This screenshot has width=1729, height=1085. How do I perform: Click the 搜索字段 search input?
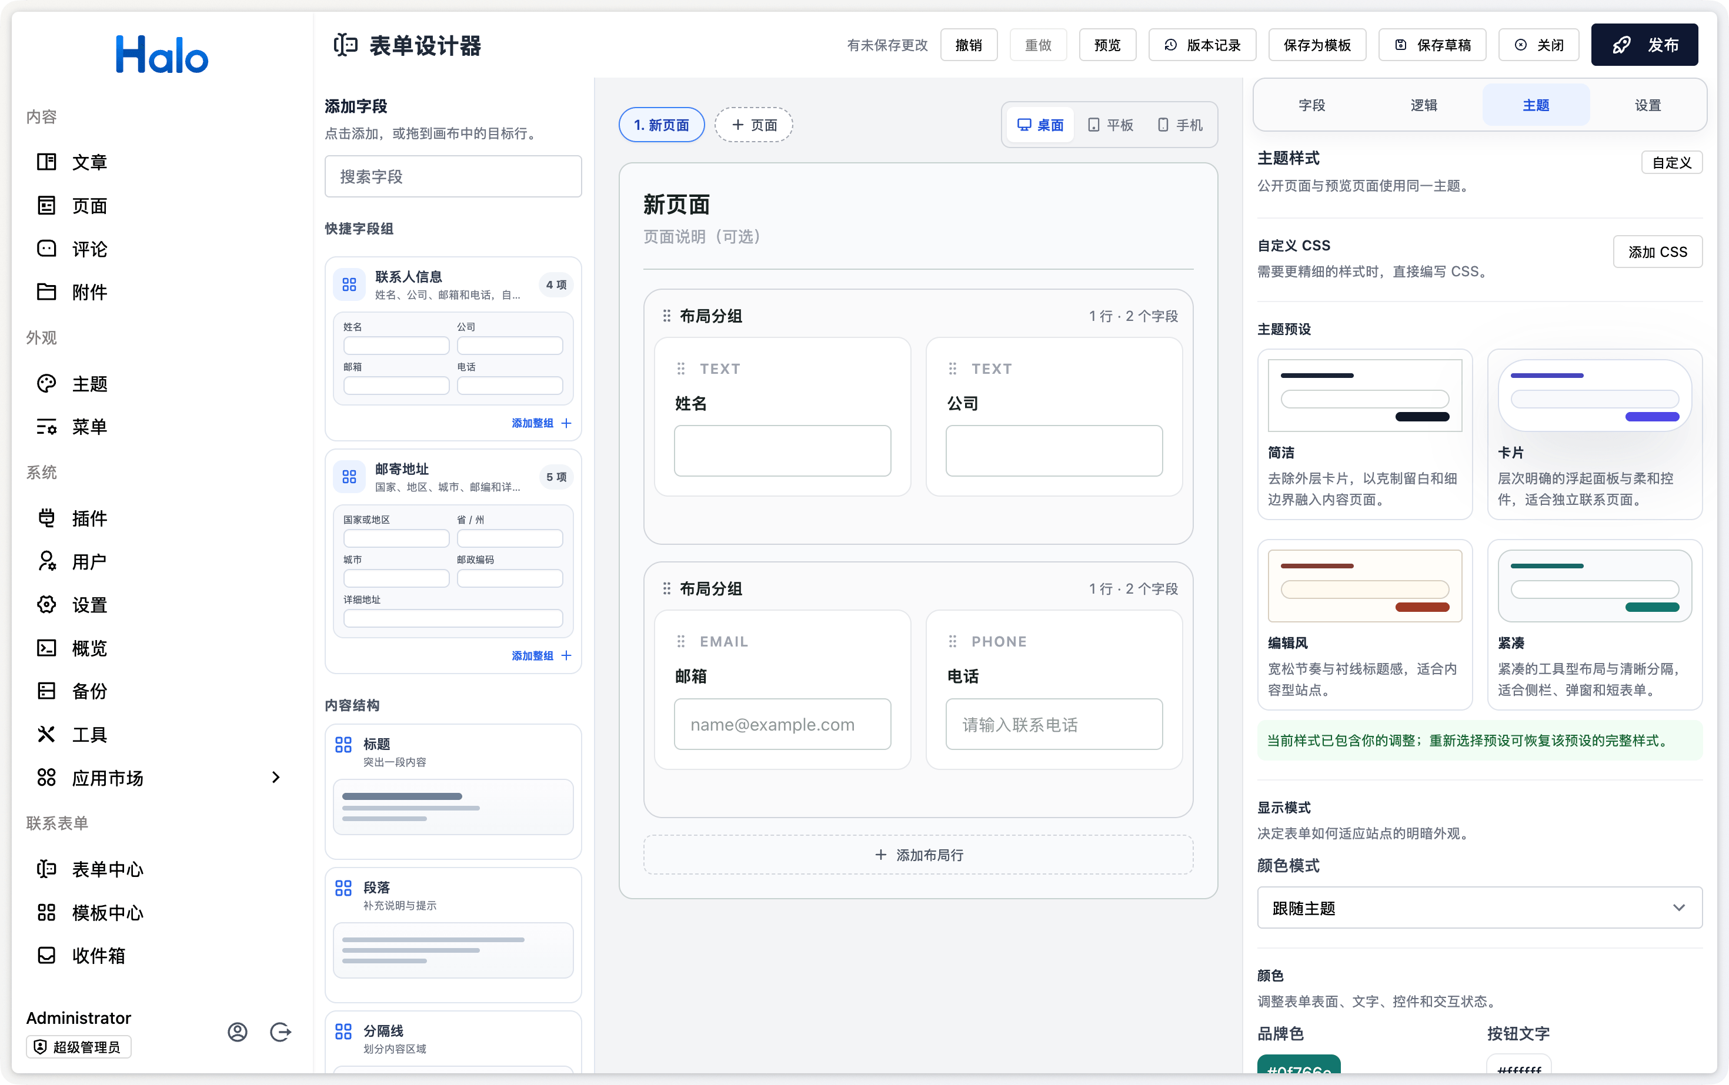(453, 176)
